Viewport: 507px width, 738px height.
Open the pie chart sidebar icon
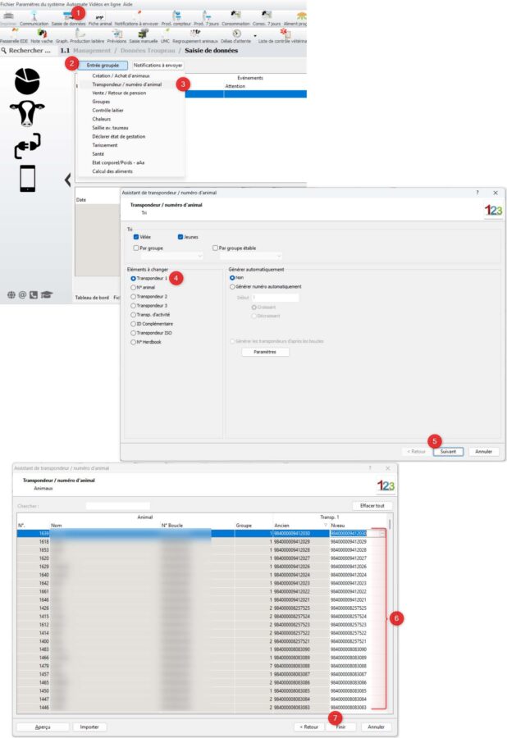(x=27, y=80)
